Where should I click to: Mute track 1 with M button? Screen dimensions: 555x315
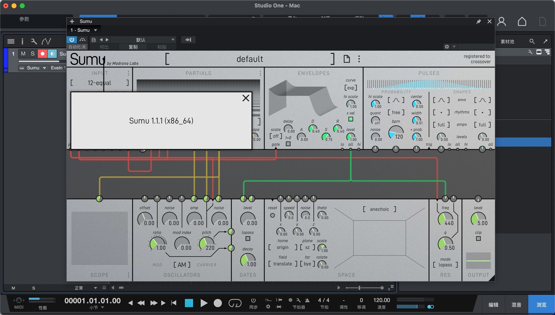click(x=23, y=54)
